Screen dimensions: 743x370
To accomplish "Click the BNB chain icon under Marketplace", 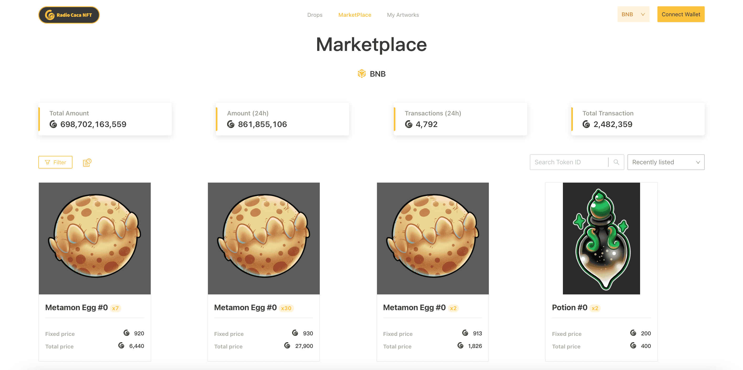I will [x=362, y=74].
